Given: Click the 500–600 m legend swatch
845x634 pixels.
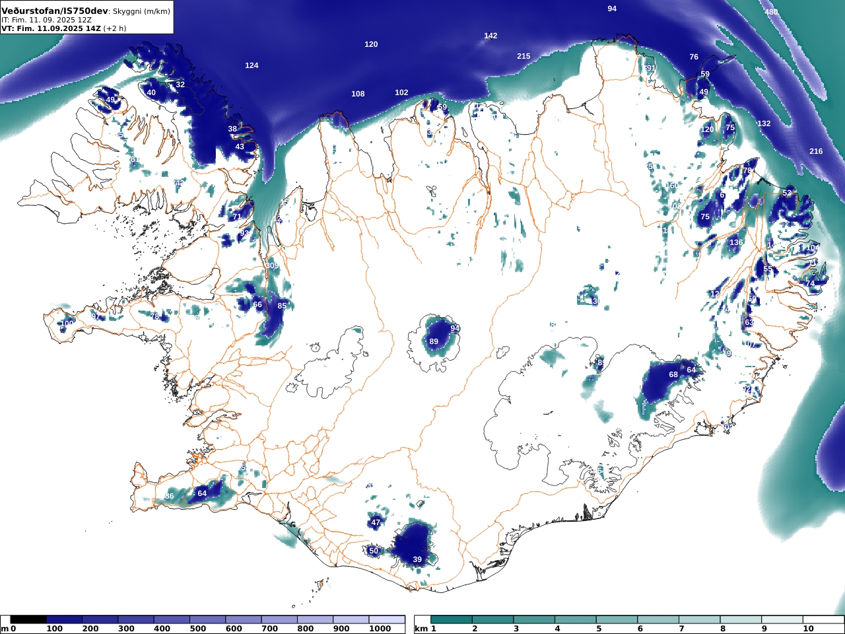Looking at the screenshot, I should click(207, 619).
